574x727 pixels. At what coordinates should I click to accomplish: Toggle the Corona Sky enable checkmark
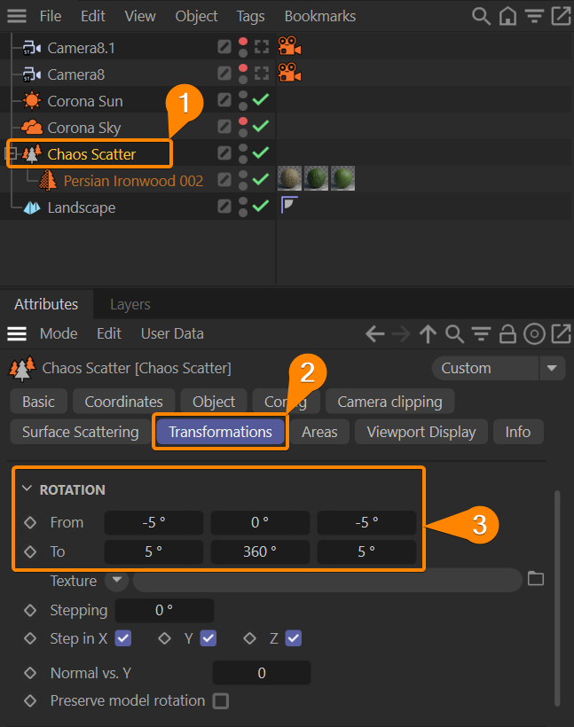click(x=261, y=126)
